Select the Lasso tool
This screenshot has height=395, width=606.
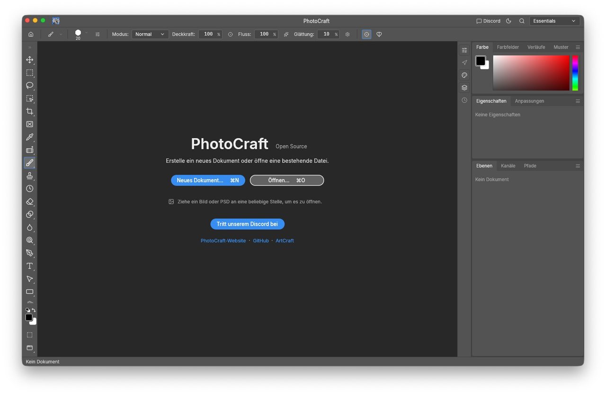tap(29, 86)
